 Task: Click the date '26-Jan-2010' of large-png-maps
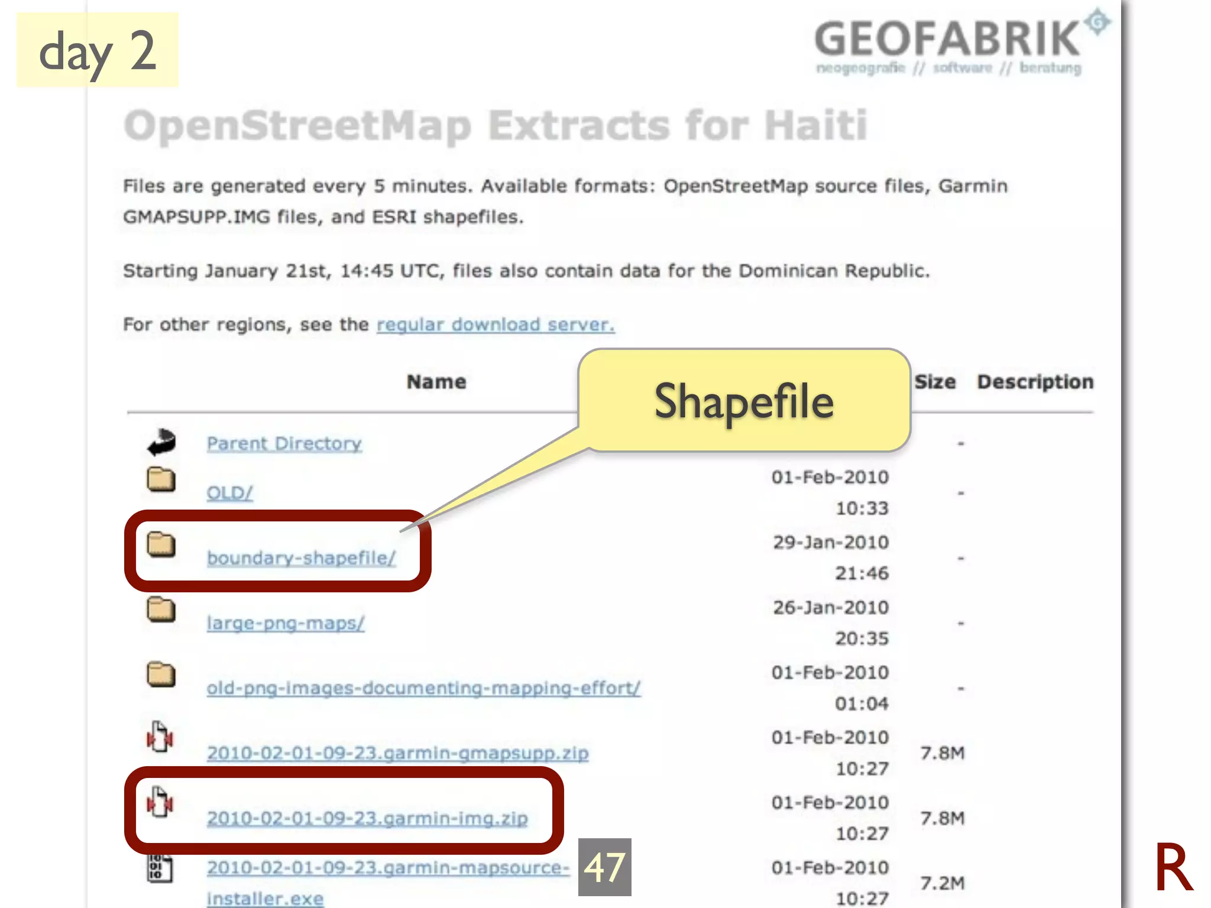(x=831, y=607)
